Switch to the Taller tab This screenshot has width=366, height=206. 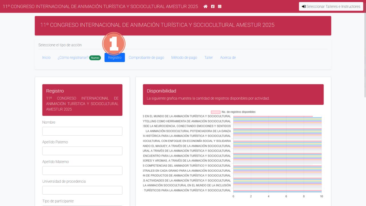point(208,58)
